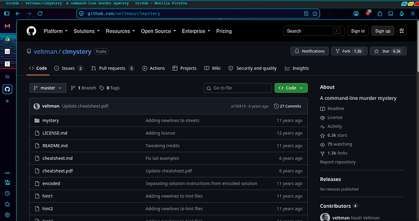419x221 pixels.
Task: Open Firefox account icon
Action: point(356,13)
